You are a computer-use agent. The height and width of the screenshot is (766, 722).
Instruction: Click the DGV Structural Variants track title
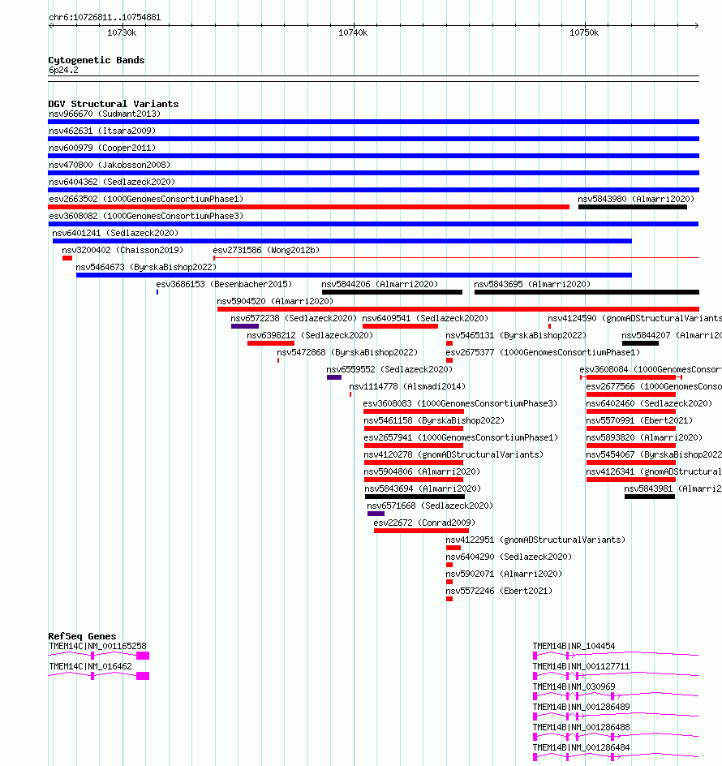pyautogui.click(x=114, y=104)
